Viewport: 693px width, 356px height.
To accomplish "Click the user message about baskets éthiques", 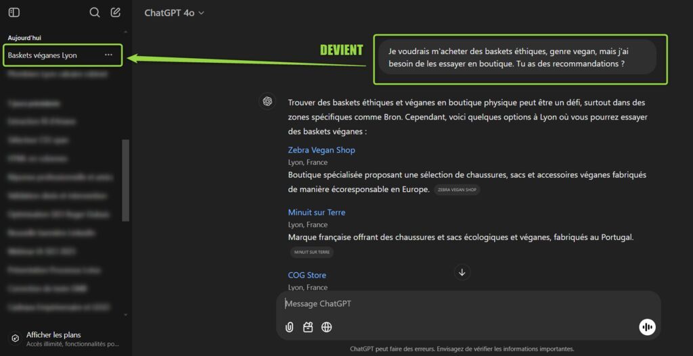I will pos(518,57).
